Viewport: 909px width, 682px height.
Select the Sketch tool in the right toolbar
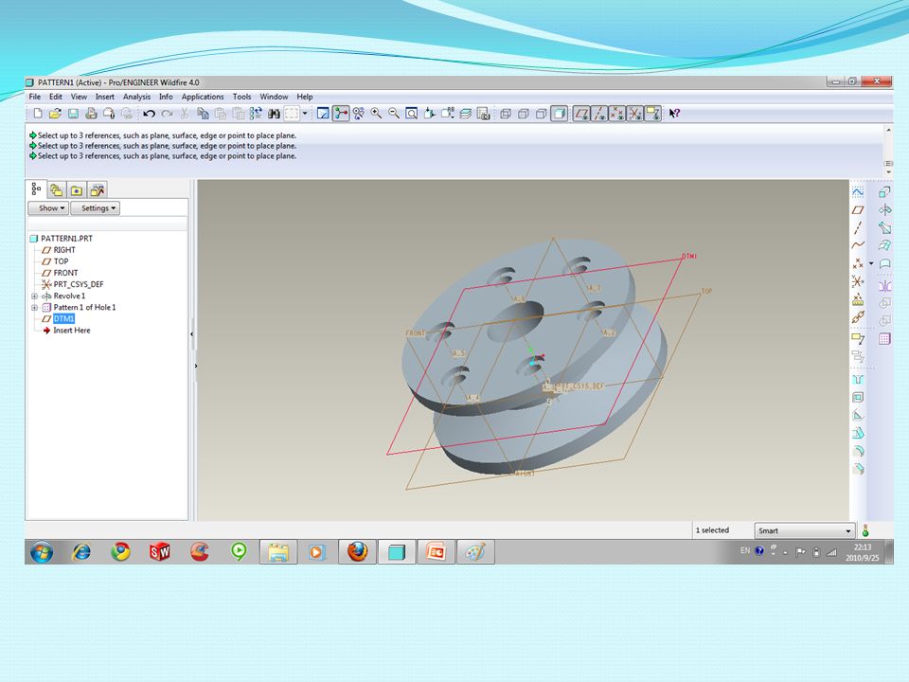[x=858, y=191]
